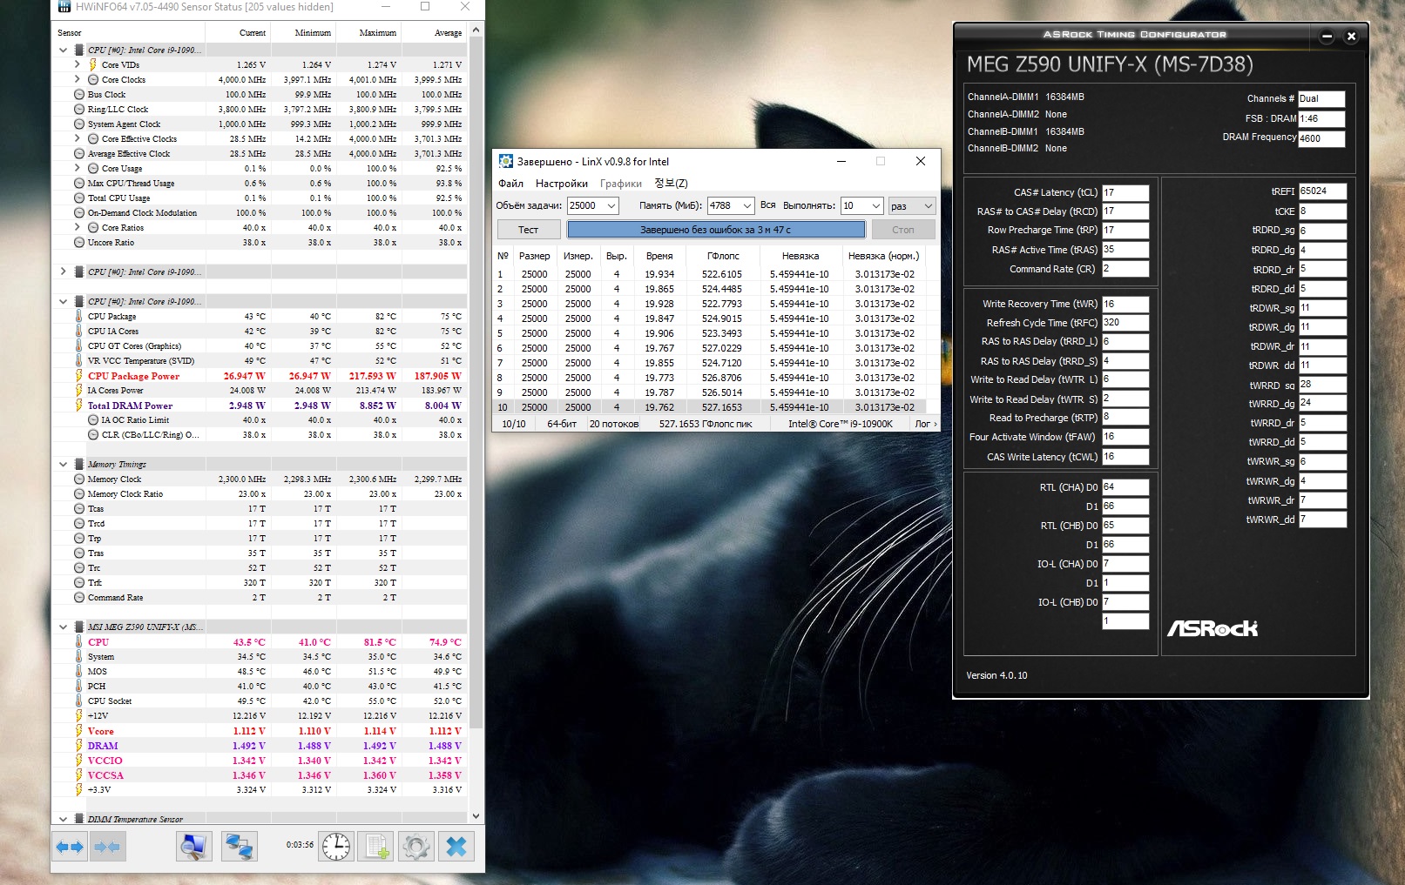The width and height of the screenshot is (1405, 885).
Task: Click the lightning icon beside Core VIDs
Action: [x=93, y=64]
